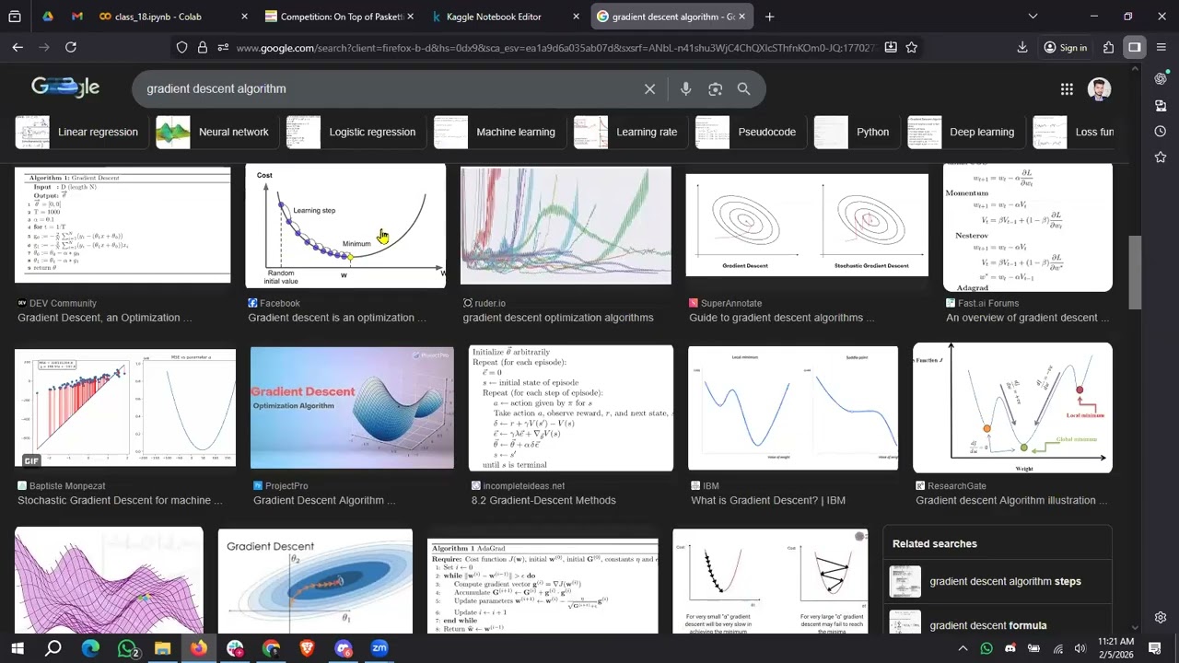The height and width of the screenshot is (663, 1179).
Task: Open '8.2 Gradient-Descent Methods' link
Action: (543, 500)
